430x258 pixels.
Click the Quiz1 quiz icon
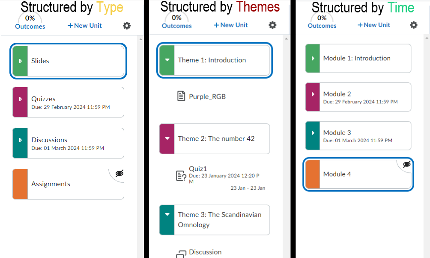point(181,176)
